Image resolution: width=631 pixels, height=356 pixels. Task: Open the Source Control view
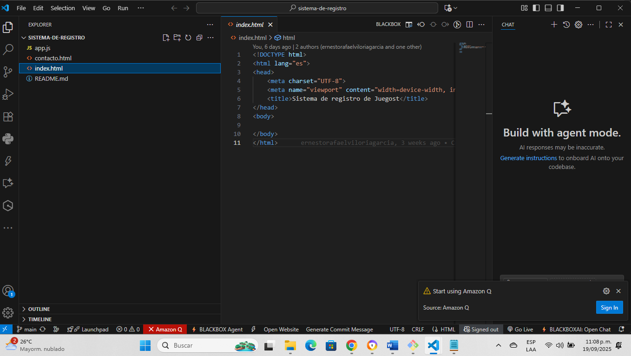[8, 71]
